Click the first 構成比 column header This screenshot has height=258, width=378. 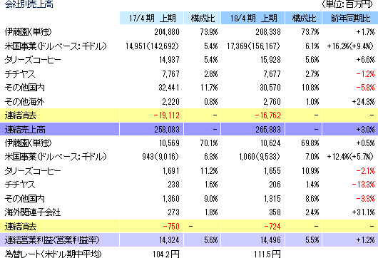click(x=203, y=18)
